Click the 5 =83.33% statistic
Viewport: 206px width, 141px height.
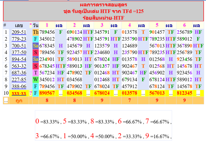click(x=75, y=121)
